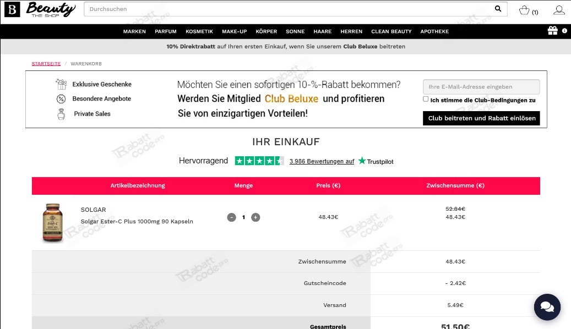Go to STARTSEITE breadcrumb link
571x329 pixels.
click(46, 64)
